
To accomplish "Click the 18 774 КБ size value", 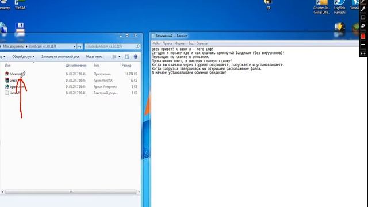I will pyautogui.click(x=131, y=74).
